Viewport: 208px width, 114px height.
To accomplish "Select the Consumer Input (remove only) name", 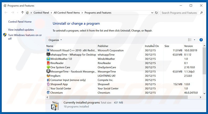I will 68,80.
